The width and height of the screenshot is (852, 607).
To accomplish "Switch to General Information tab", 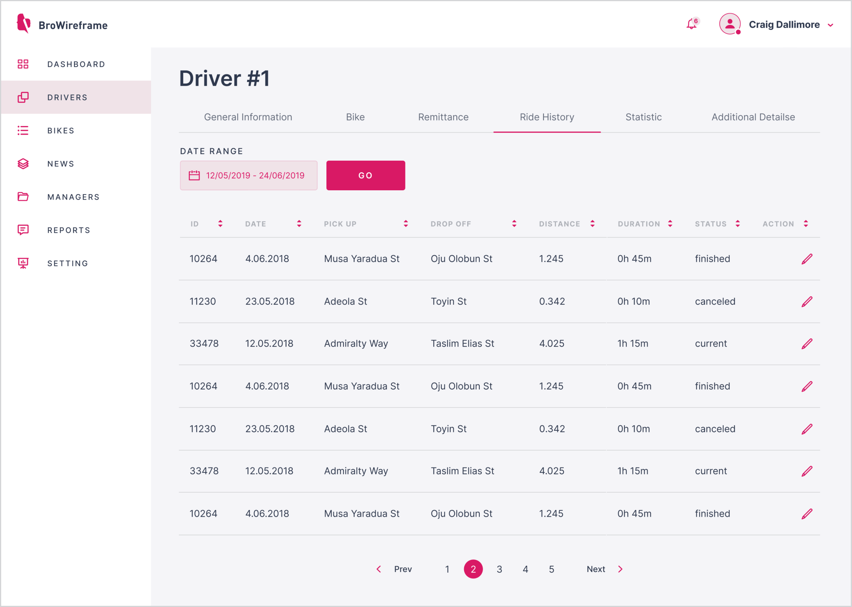I will [248, 117].
